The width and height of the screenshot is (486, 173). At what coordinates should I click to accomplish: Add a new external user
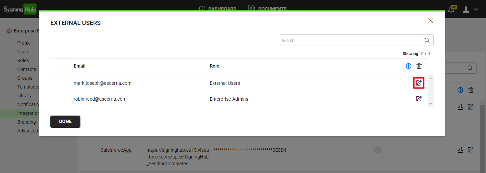point(408,66)
